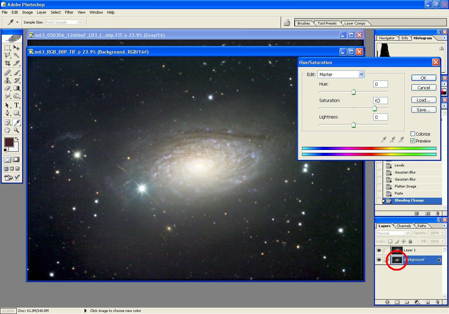Select the Hand tool
Screen dimensions: 449x314
click(x=7, y=130)
